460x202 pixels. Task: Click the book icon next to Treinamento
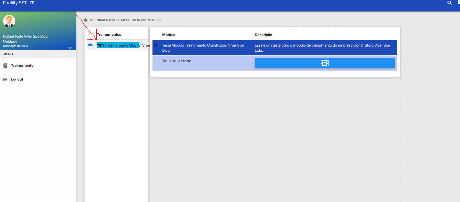tap(5, 66)
